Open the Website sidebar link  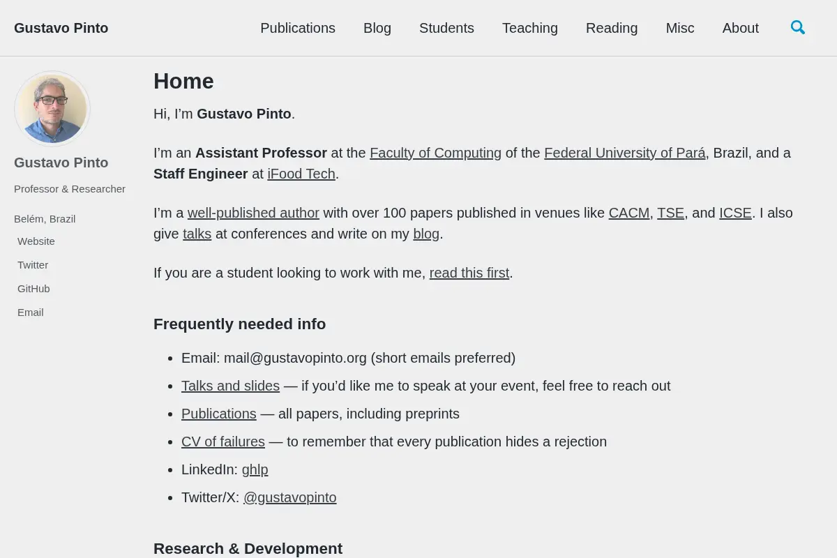pos(36,241)
